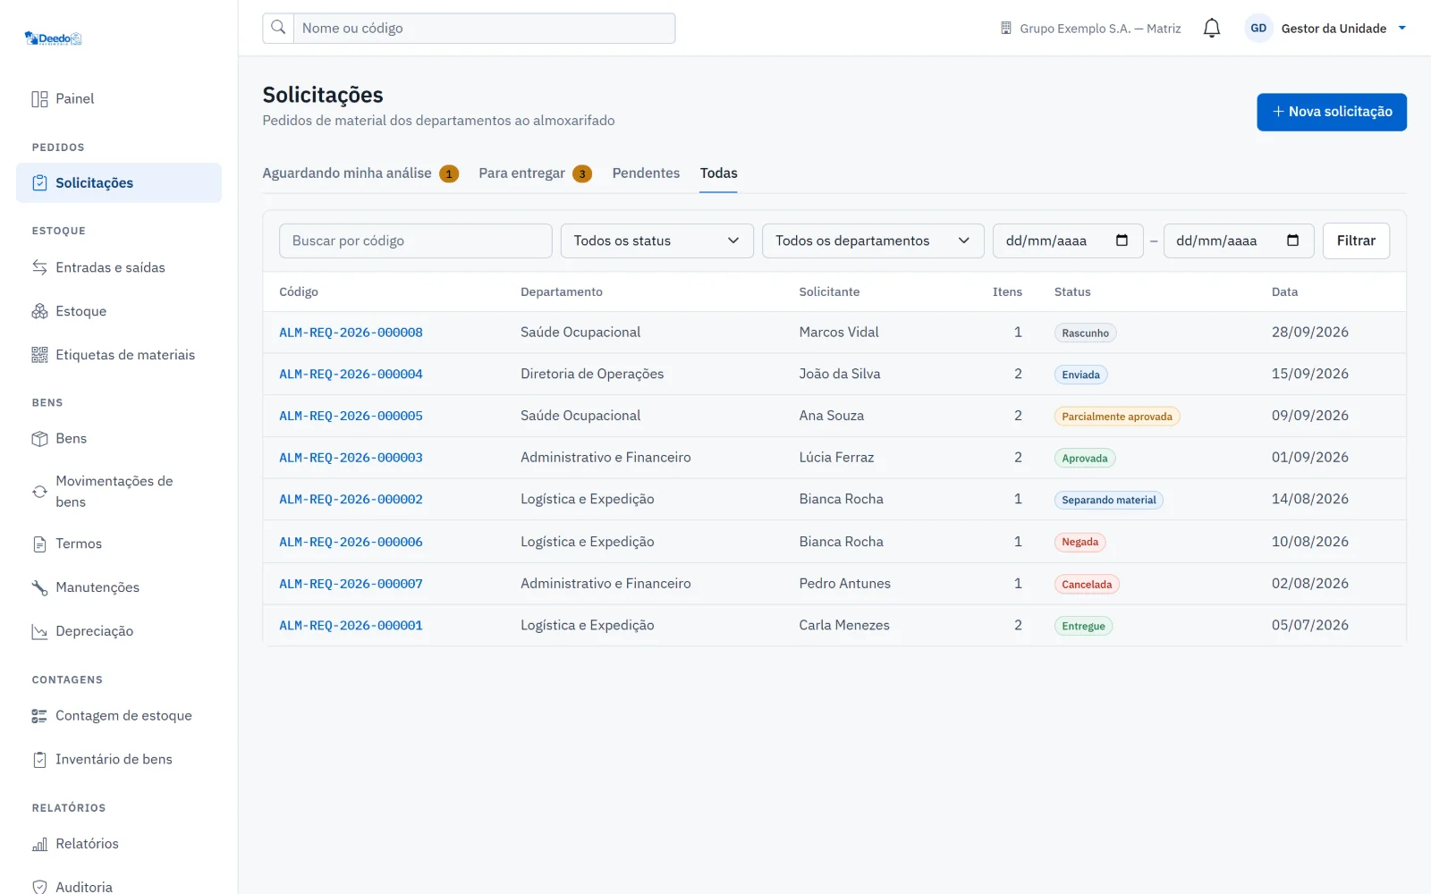Focus the Buscar por código field
1431x894 pixels.
click(x=416, y=240)
